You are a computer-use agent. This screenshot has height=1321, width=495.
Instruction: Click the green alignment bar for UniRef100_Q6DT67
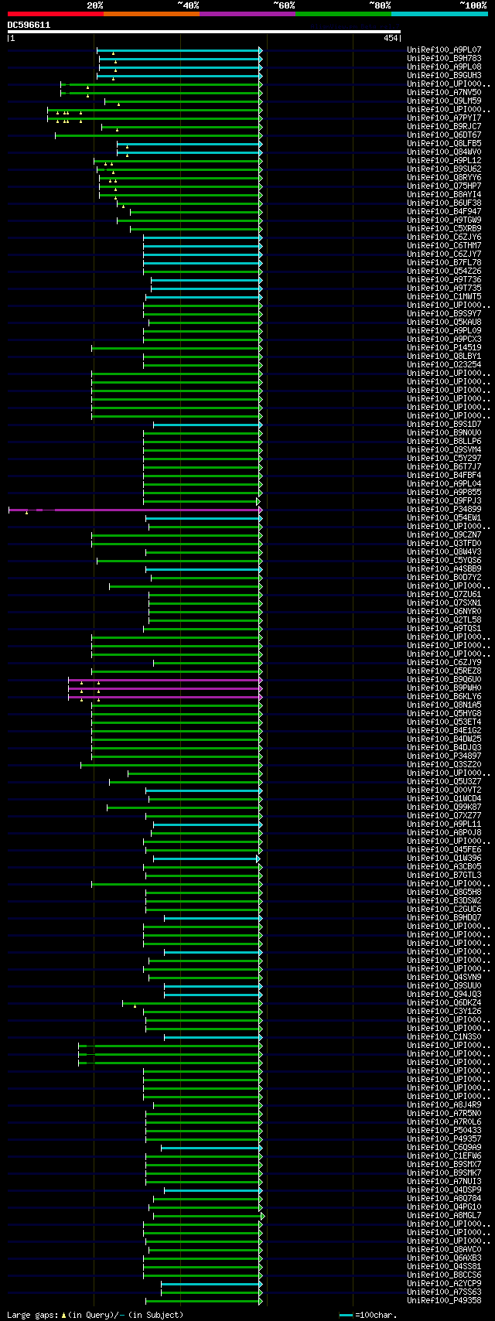[x=159, y=135]
